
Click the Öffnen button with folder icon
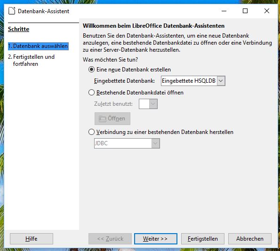coord(112,118)
